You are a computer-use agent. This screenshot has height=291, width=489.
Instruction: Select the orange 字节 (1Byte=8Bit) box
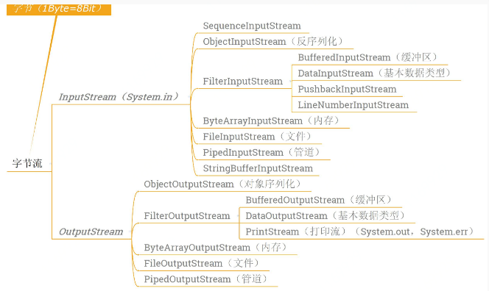pos(59,9)
